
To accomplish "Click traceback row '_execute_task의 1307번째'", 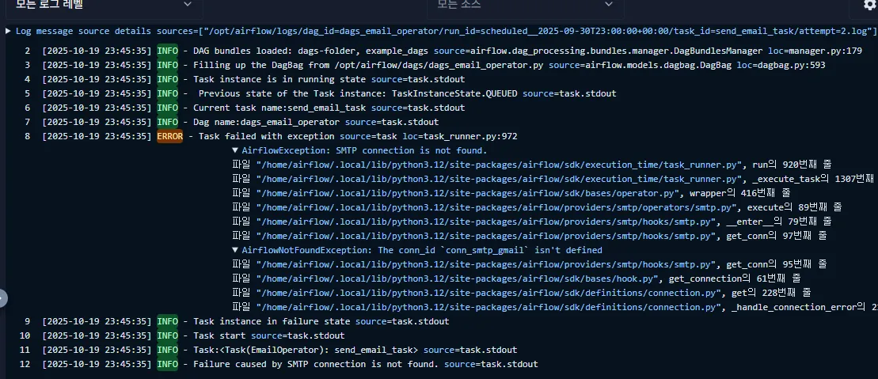I will [553, 179].
